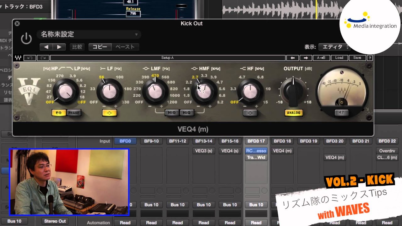Select the BFD3 18 input slot
This screenshot has height=226, width=402.
282,141
